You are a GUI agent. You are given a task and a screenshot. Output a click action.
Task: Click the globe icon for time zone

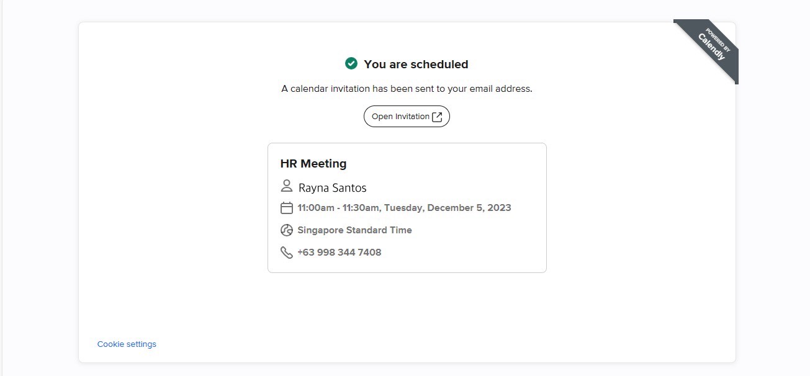[x=286, y=230]
